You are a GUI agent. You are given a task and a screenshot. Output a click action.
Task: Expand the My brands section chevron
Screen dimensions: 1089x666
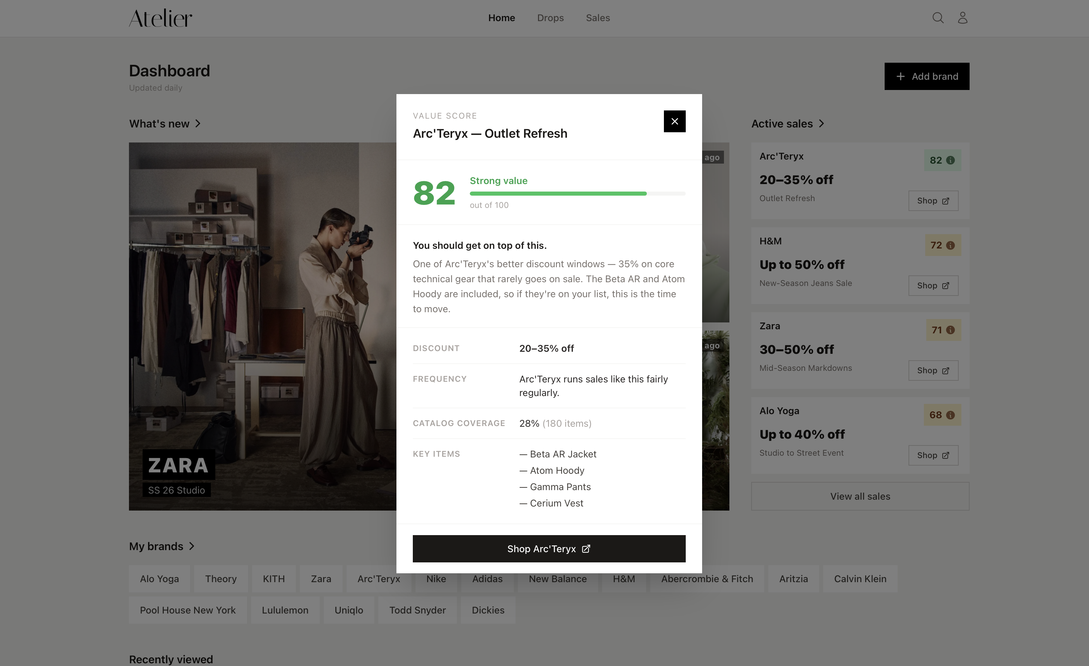pos(192,546)
